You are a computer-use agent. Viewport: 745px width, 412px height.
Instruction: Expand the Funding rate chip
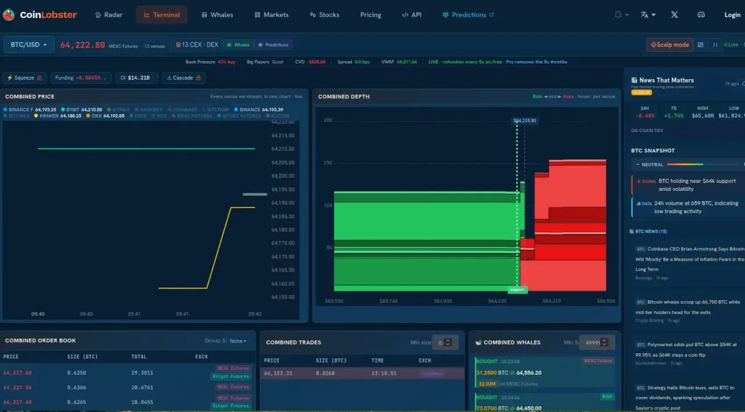coord(81,78)
